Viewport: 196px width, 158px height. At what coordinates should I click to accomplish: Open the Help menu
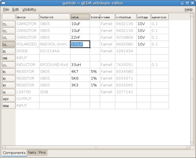[x=188, y=10]
